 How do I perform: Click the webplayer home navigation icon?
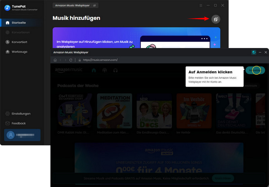[55, 60]
